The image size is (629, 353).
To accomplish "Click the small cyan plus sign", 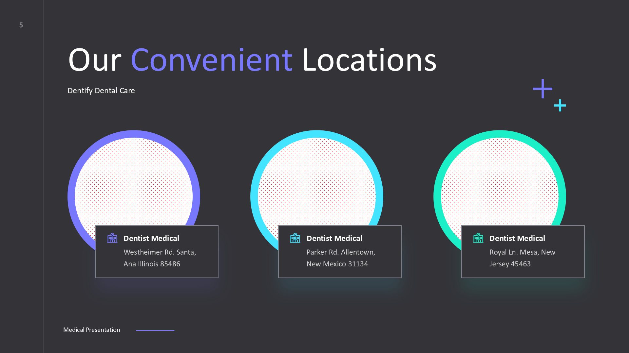I will pos(560,105).
